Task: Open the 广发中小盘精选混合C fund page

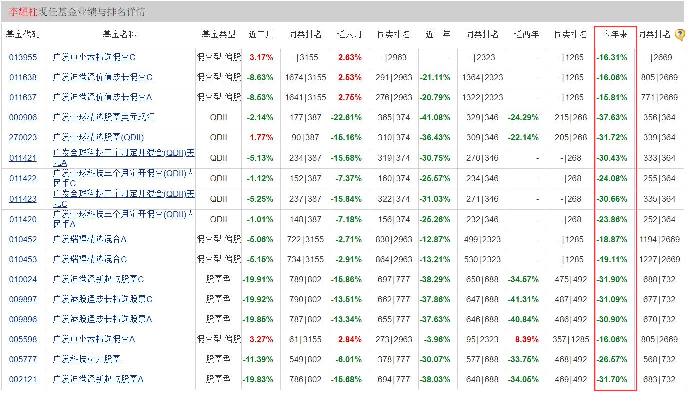Action: pyautogui.click(x=93, y=57)
